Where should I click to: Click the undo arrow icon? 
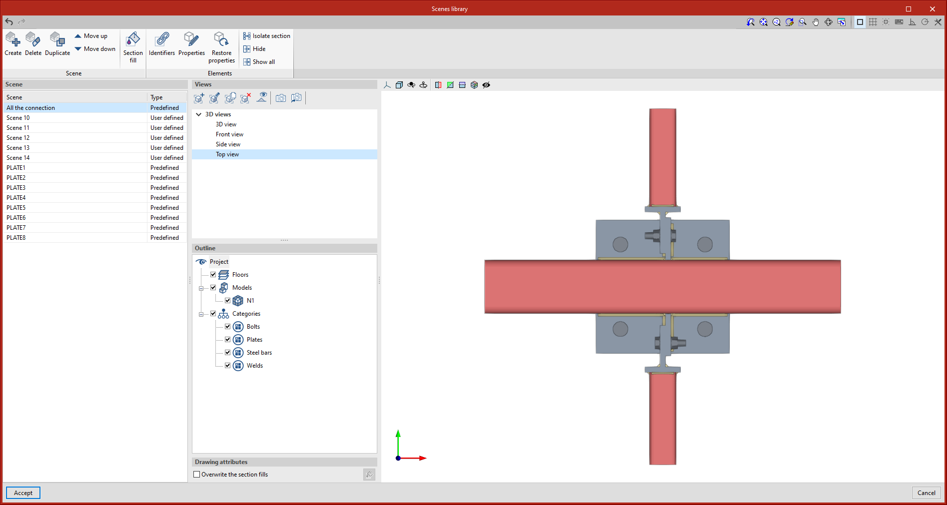coord(9,21)
